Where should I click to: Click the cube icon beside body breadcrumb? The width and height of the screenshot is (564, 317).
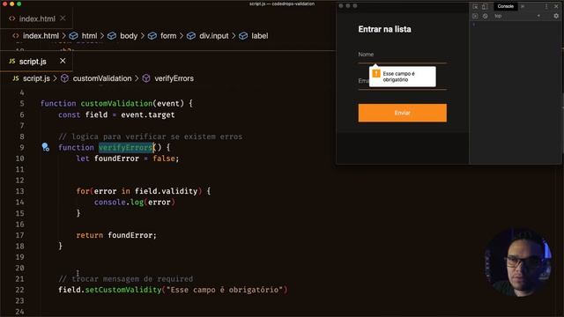tap(112, 36)
